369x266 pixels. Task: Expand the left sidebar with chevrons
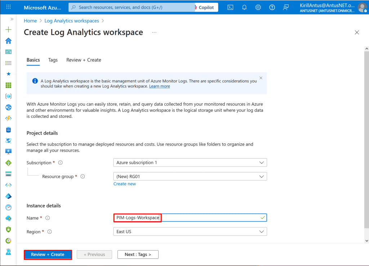pos(12,19)
